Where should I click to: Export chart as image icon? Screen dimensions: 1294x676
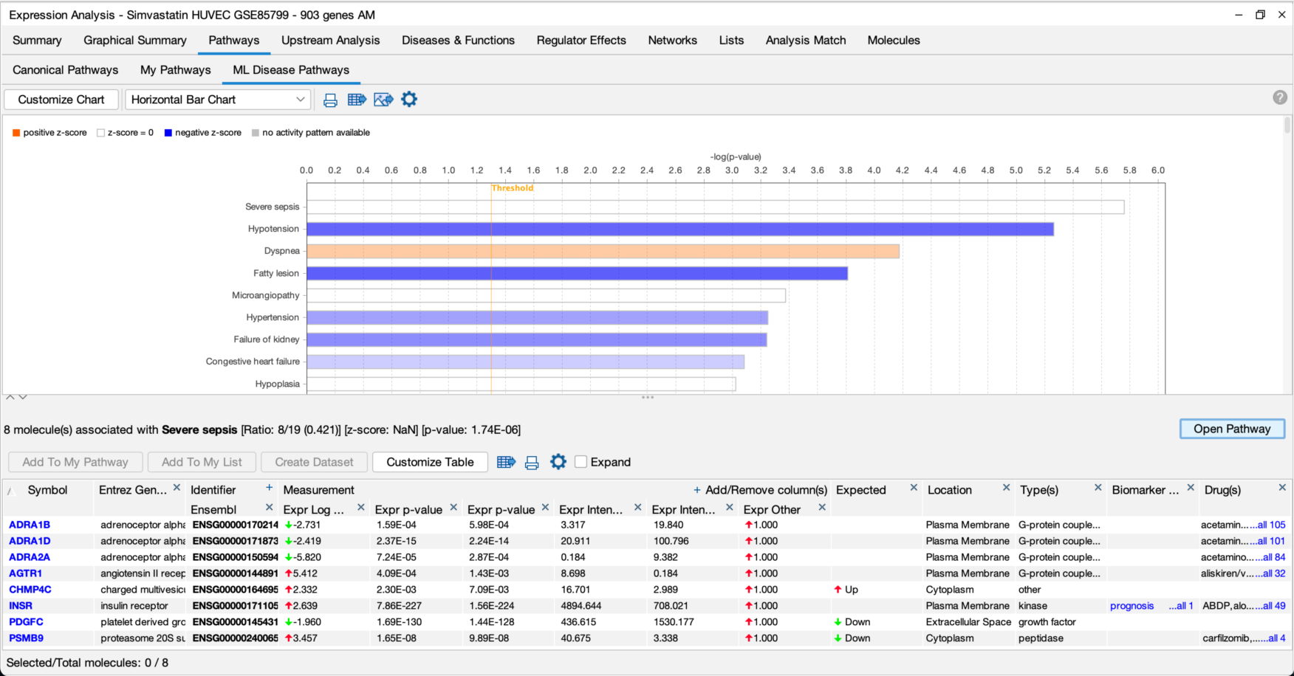[x=383, y=100]
